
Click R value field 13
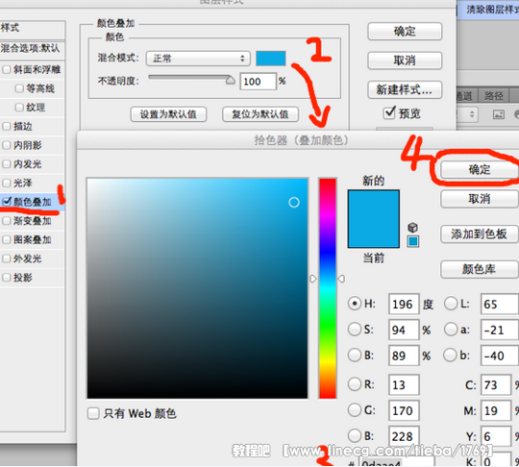coord(404,384)
